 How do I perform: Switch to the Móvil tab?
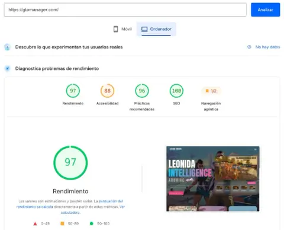click(122, 29)
